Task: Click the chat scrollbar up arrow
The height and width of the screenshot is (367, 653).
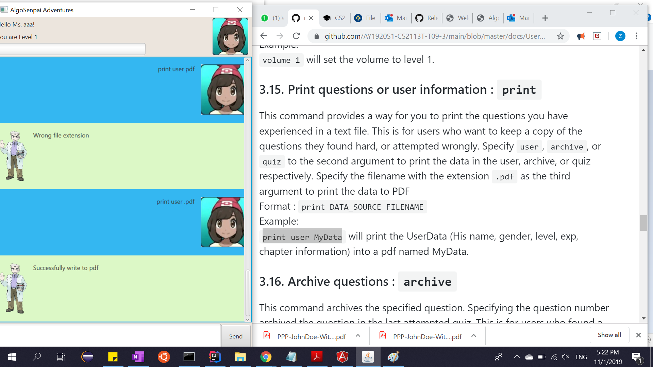Action: pos(248,60)
